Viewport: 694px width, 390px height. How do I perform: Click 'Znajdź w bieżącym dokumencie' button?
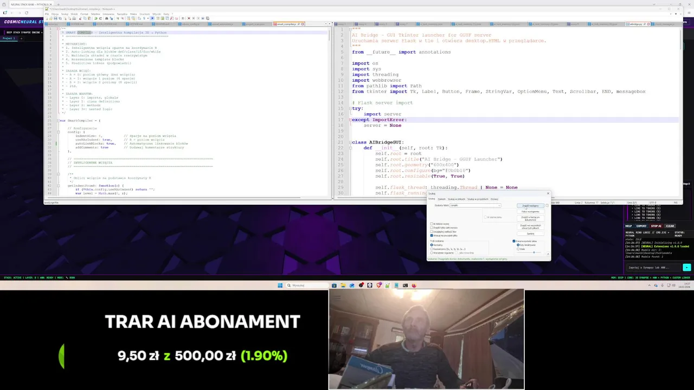tap(530, 218)
